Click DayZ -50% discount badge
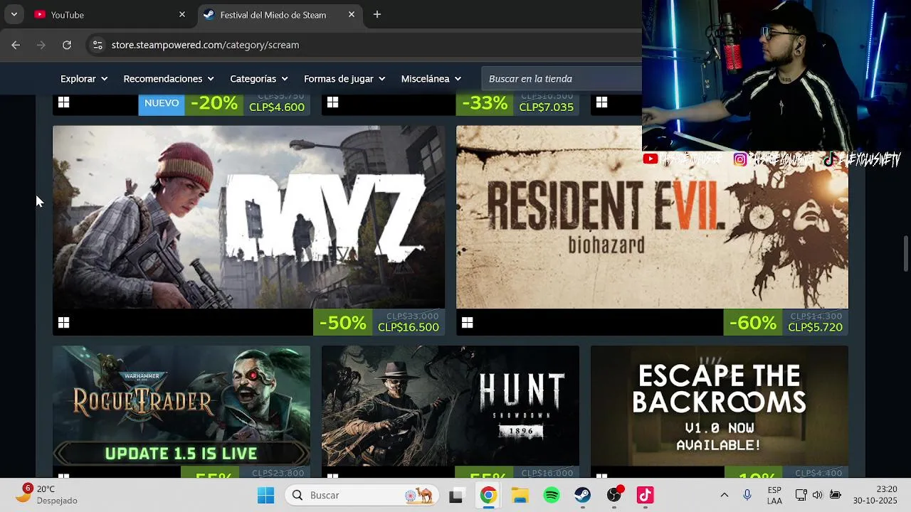The height and width of the screenshot is (512, 911). click(x=342, y=323)
